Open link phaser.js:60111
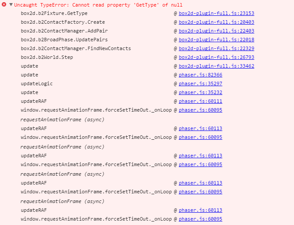Image resolution: width=294 pixels, height=225 pixels. pyautogui.click(x=200, y=101)
